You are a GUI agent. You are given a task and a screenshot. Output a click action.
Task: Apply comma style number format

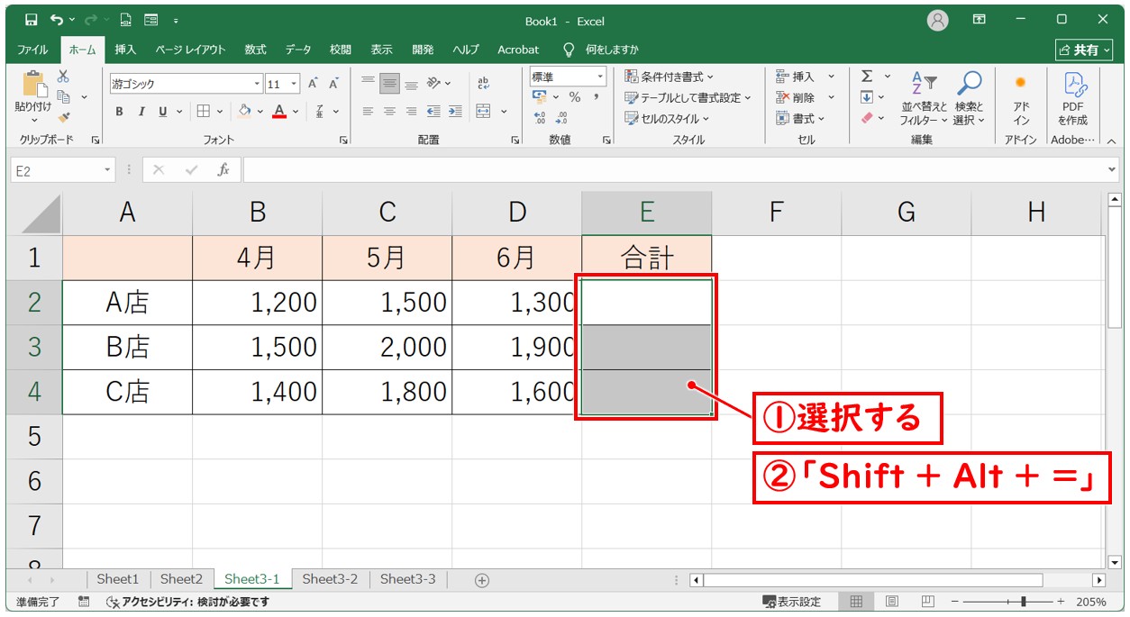click(597, 96)
